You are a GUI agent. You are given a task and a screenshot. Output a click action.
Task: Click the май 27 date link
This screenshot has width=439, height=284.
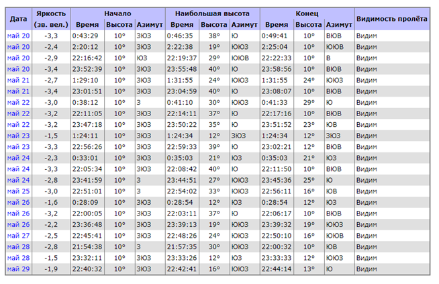[x=18, y=236]
